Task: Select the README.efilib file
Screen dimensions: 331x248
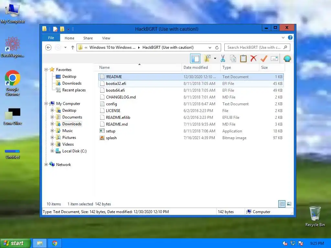Action: pos(191,118)
